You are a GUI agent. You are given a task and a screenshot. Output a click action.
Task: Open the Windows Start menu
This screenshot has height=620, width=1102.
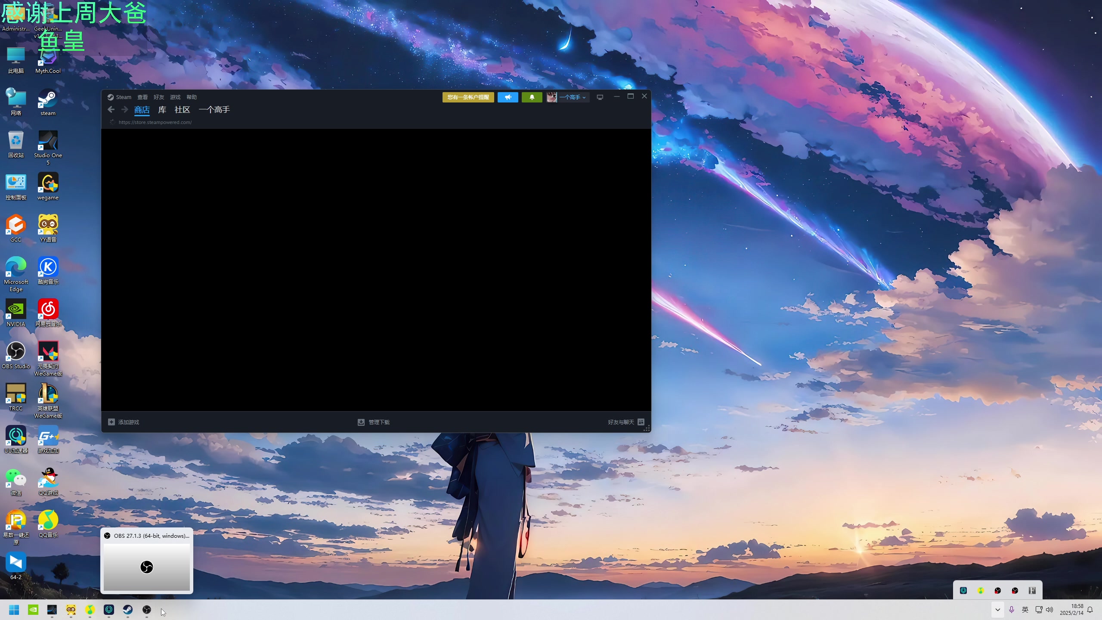pyautogui.click(x=14, y=610)
